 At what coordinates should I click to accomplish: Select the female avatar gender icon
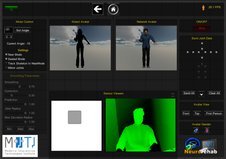click(207, 131)
